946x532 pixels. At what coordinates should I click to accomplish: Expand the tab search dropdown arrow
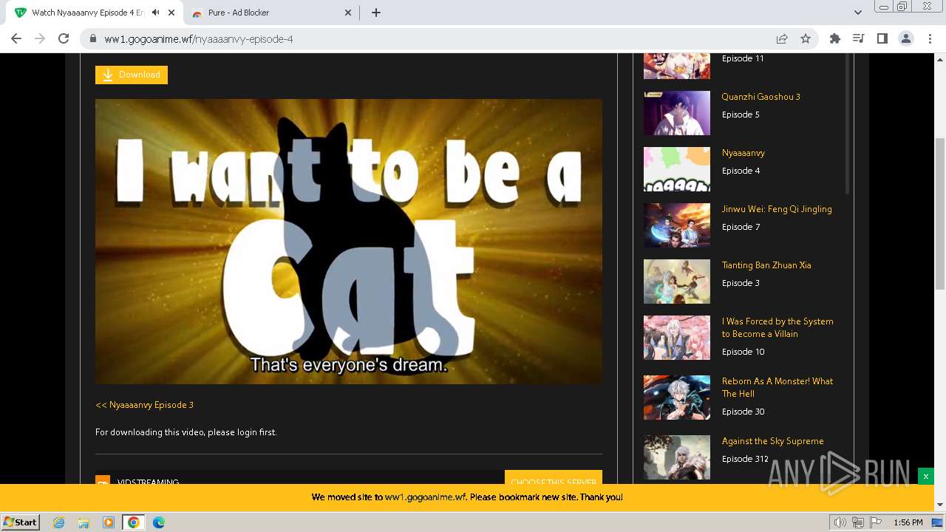(x=857, y=13)
